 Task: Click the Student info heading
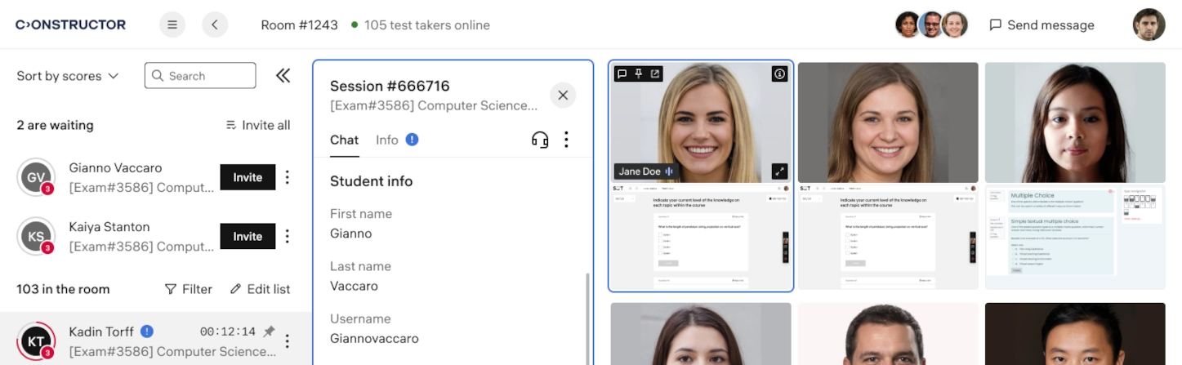point(371,181)
